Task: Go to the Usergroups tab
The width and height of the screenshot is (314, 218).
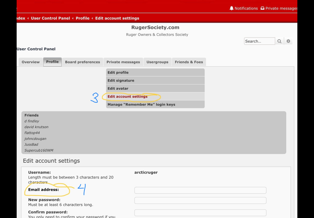Action: pos(157,62)
